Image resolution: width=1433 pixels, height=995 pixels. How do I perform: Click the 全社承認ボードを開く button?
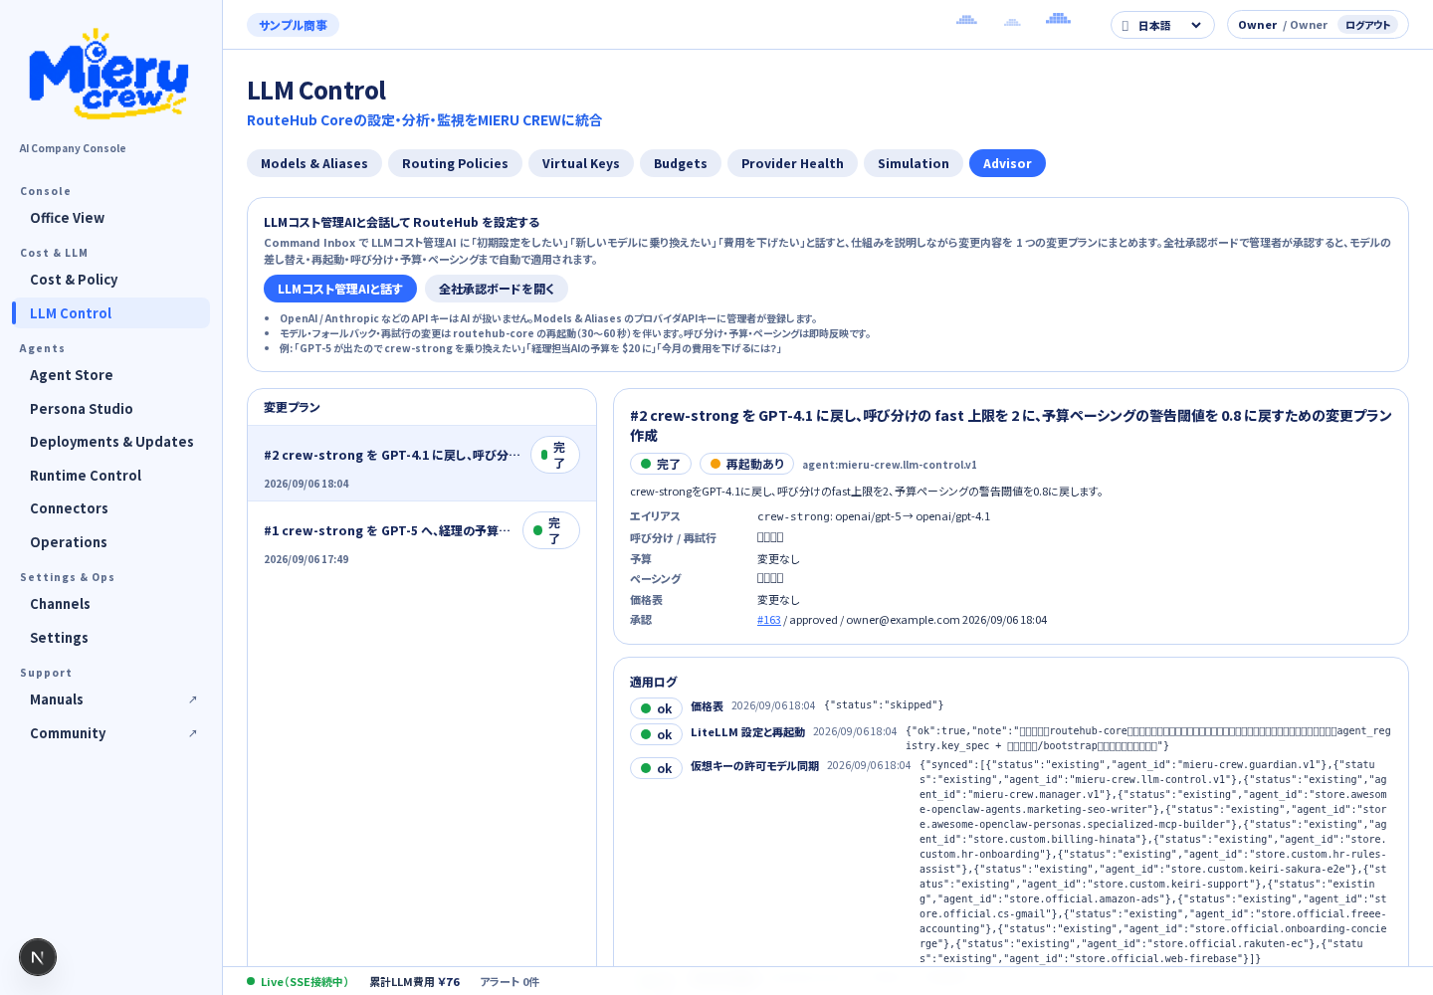(497, 289)
